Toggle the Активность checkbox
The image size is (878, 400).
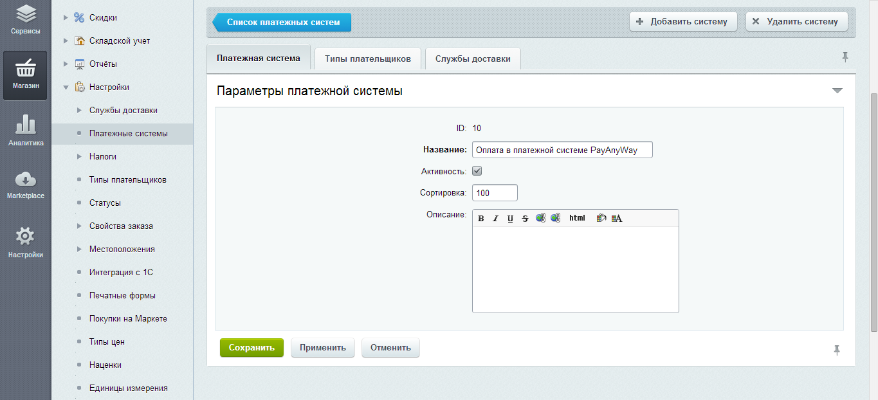477,171
